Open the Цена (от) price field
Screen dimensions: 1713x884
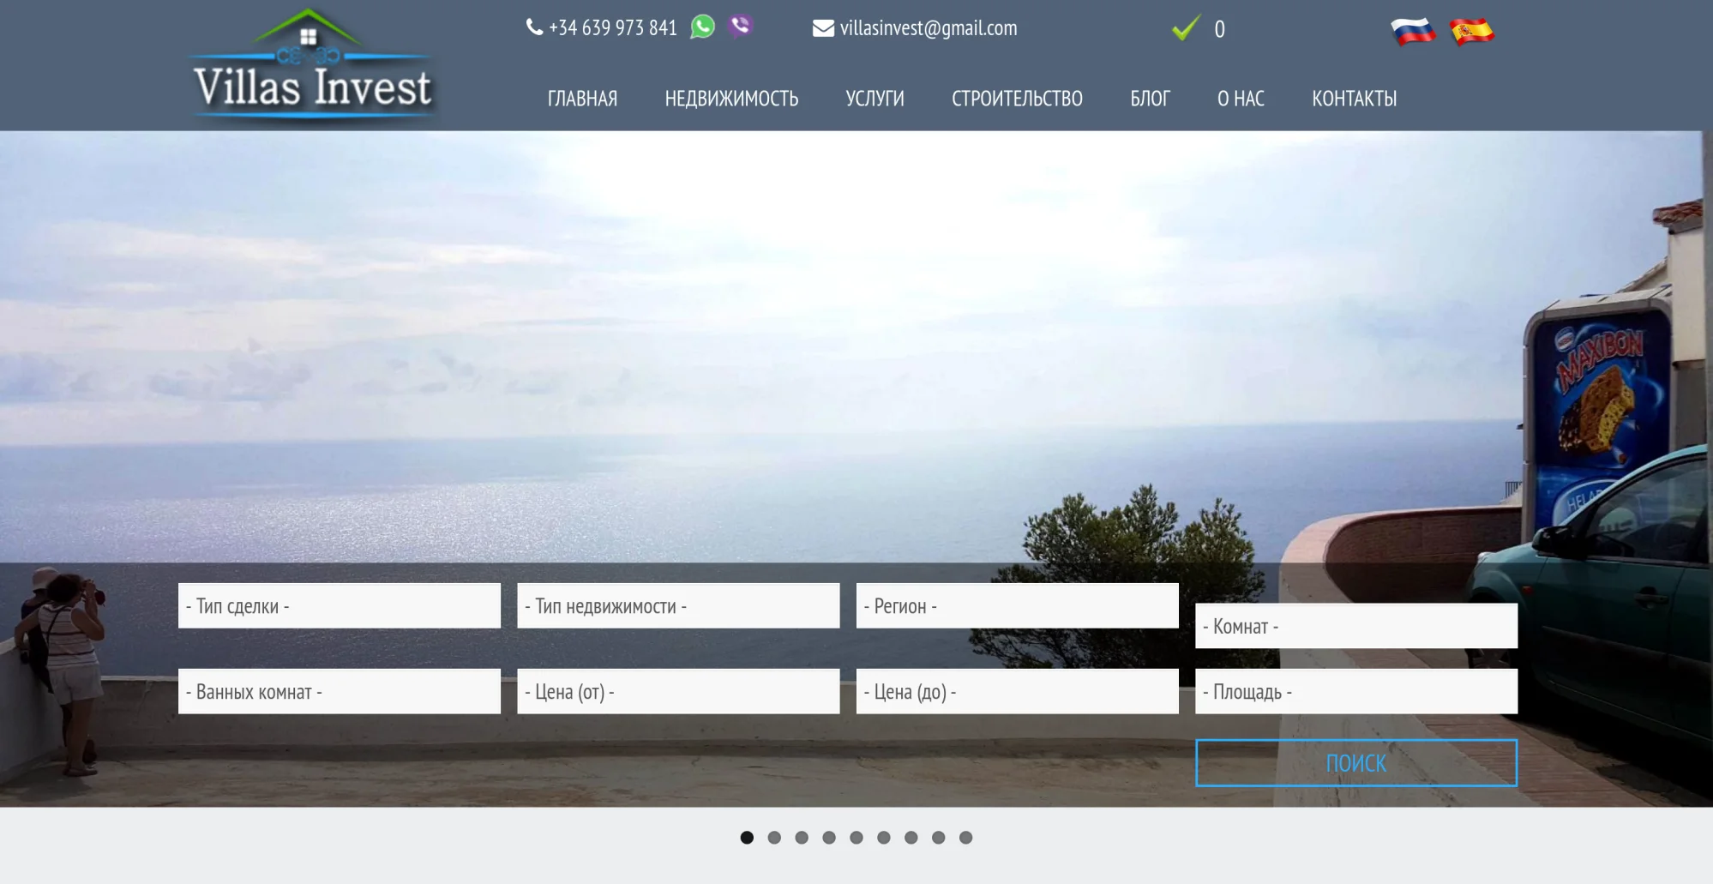point(677,692)
